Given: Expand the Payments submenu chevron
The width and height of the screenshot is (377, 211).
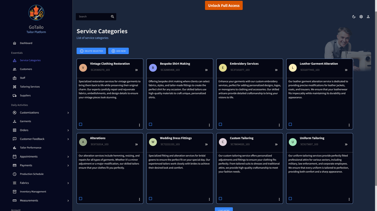Looking at the screenshot, I should 68,166.
